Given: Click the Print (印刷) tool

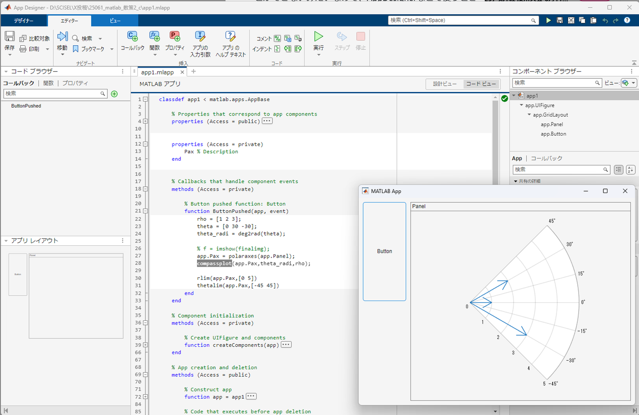Looking at the screenshot, I should point(30,49).
